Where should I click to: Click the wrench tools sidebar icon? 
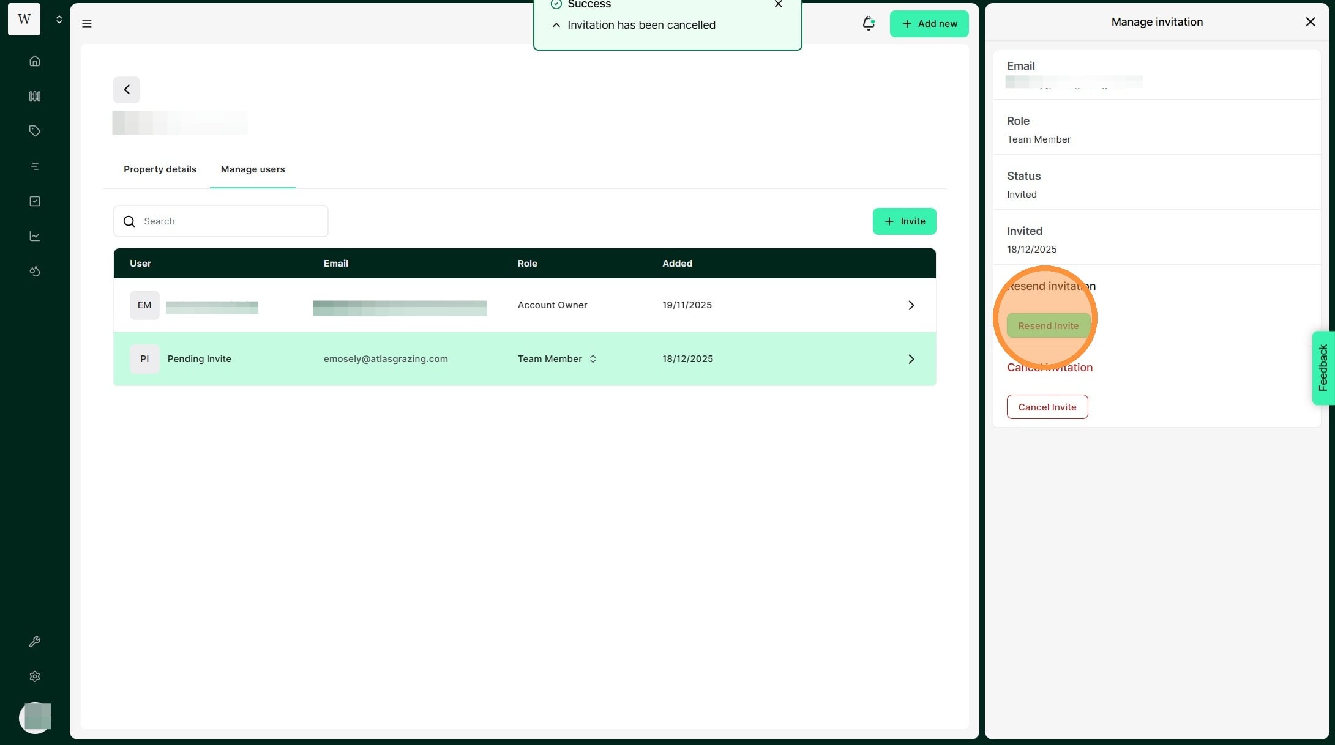(35, 642)
